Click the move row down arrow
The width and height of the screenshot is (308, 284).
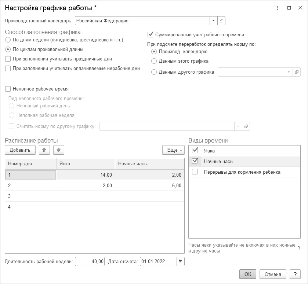[x=59, y=150]
